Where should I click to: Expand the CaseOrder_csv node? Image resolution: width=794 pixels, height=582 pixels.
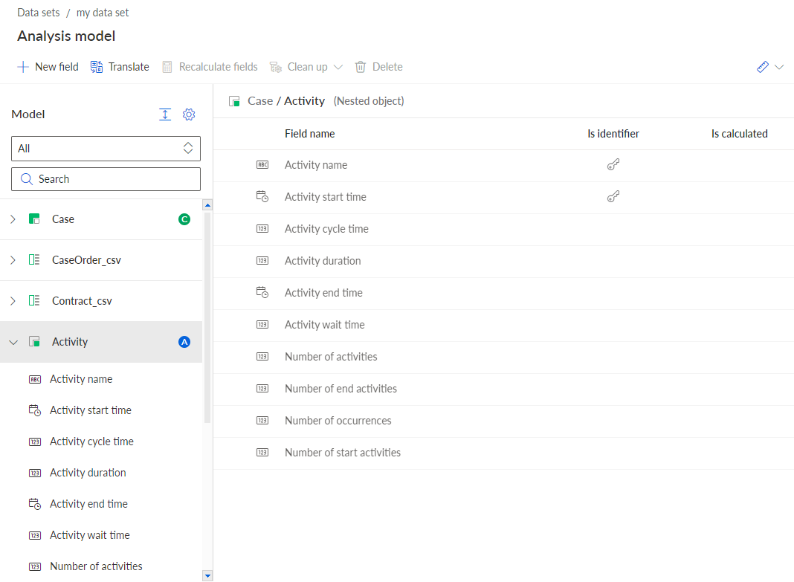[x=13, y=260]
